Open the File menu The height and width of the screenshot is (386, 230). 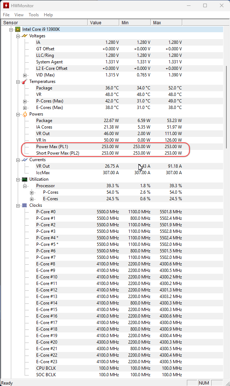pyautogui.click(x=6, y=15)
